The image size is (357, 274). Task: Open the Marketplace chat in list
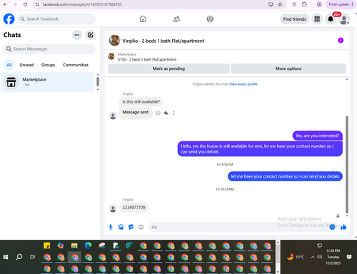pyautogui.click(x=47, y=82)
